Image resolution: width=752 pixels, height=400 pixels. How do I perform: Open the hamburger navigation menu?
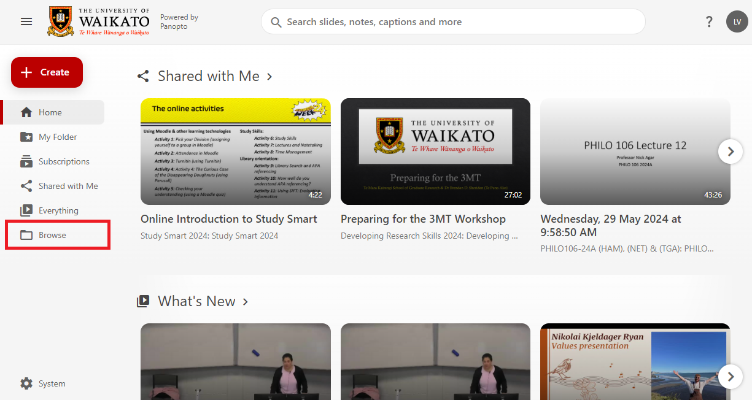tap(26, 21)
